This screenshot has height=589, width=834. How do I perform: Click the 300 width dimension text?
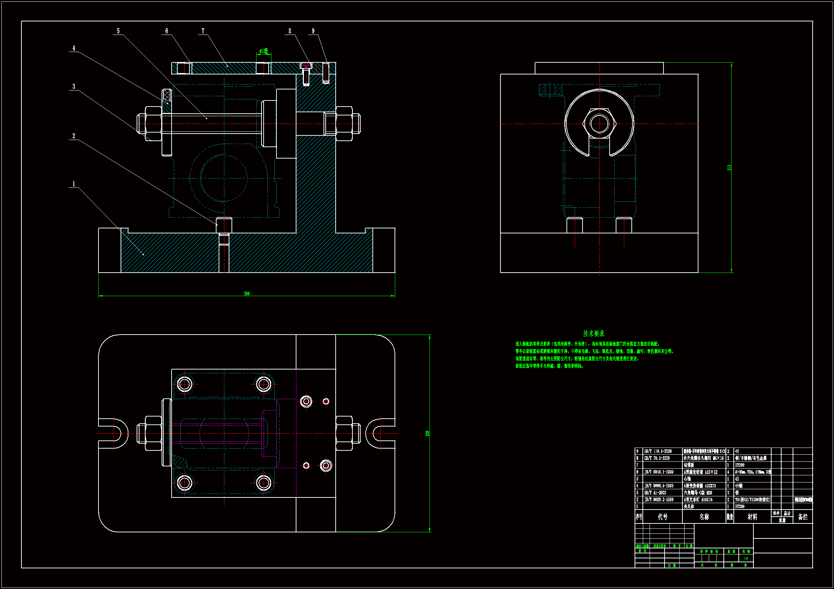[247, 293]
